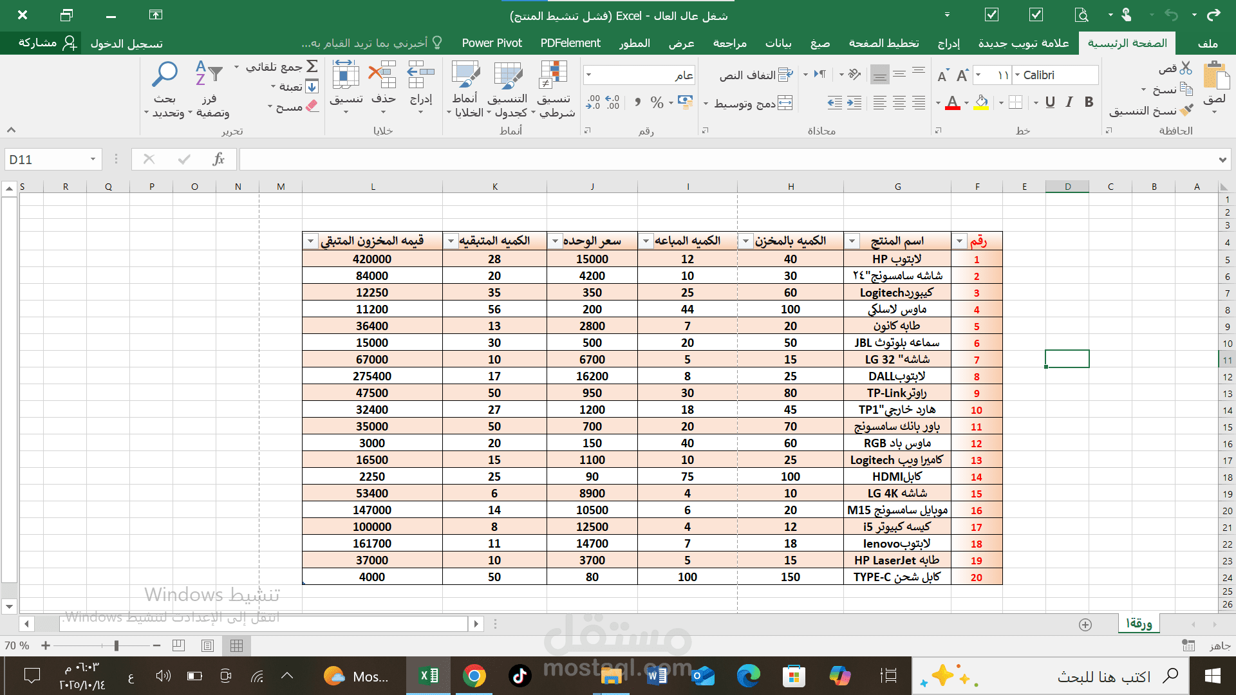Open the filter dropdown for سعر الوحده column

click(x=555, y=241)
